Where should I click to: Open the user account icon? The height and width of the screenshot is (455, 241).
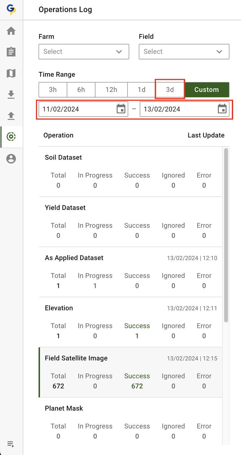tap(11, 159)
